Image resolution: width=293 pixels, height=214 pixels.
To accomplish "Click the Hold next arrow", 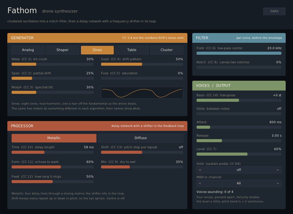I will pyautogui.click(x=278, y=170).
